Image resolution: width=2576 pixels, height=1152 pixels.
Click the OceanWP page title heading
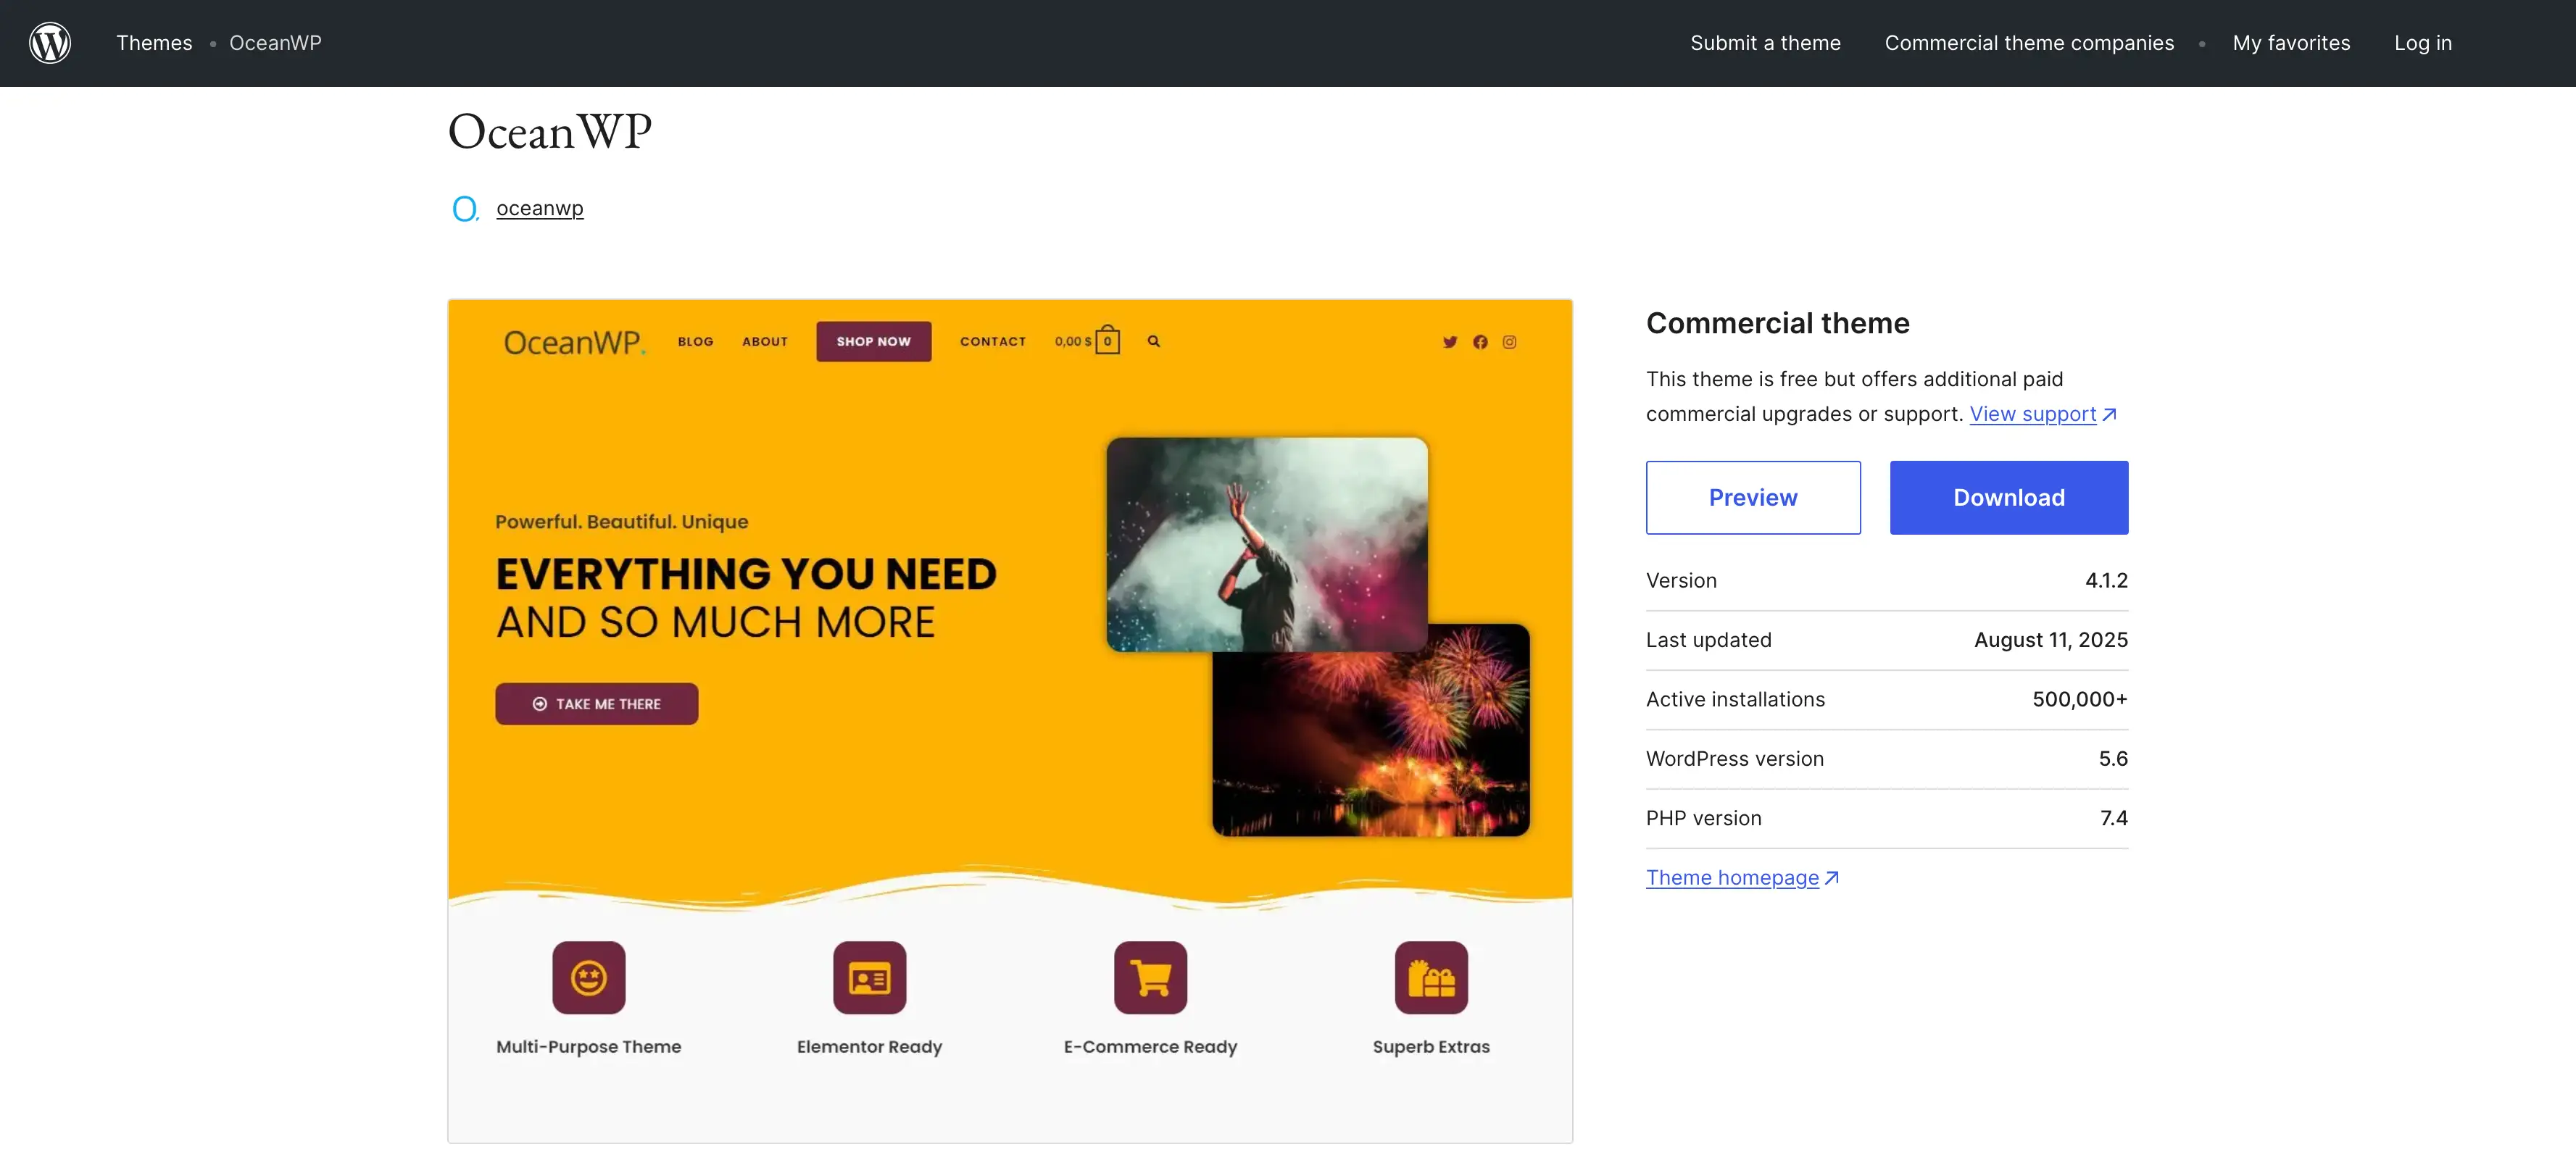(549, 132)
